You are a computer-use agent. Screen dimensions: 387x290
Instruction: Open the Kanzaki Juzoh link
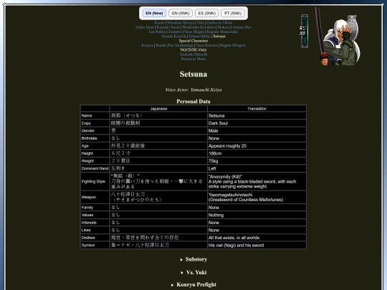(168, 27)
